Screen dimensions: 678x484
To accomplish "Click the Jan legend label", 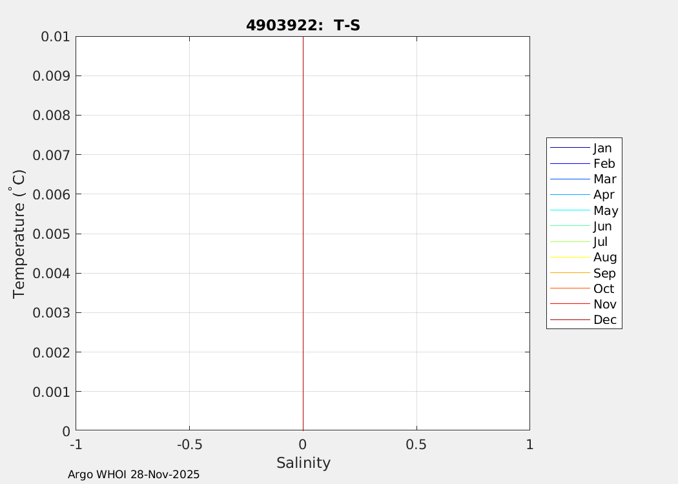I will (x=602, y=148).
